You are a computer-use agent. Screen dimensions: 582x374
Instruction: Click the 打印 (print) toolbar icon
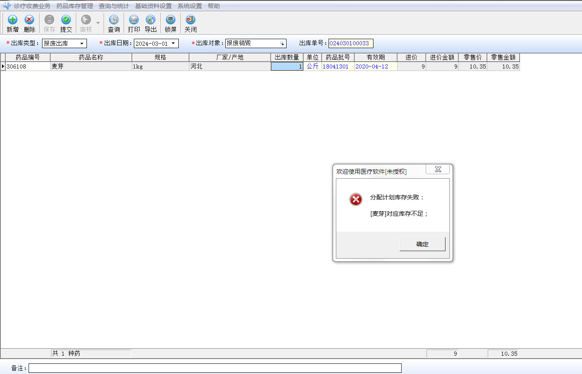[x=134, y=20]
